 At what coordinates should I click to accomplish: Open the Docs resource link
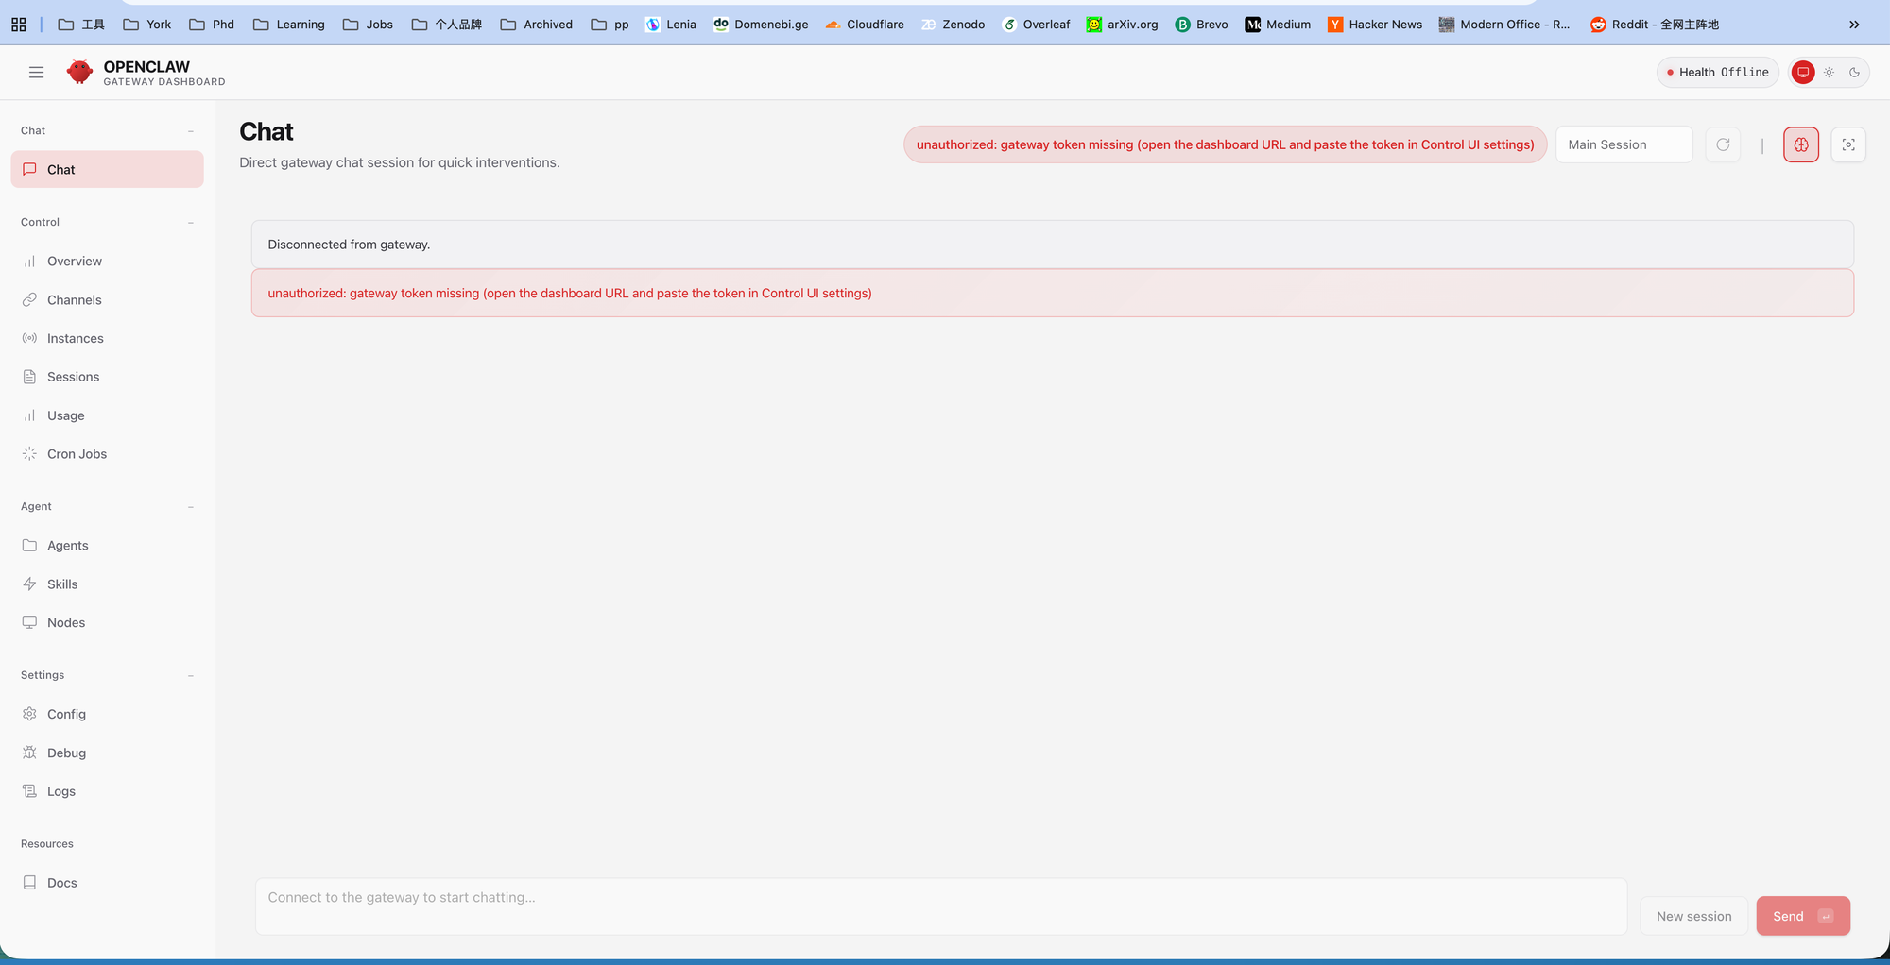[x=61, y=883]
